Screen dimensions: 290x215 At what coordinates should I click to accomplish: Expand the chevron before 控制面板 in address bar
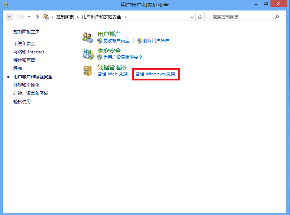pyautogui.click(x=52, y=17)
